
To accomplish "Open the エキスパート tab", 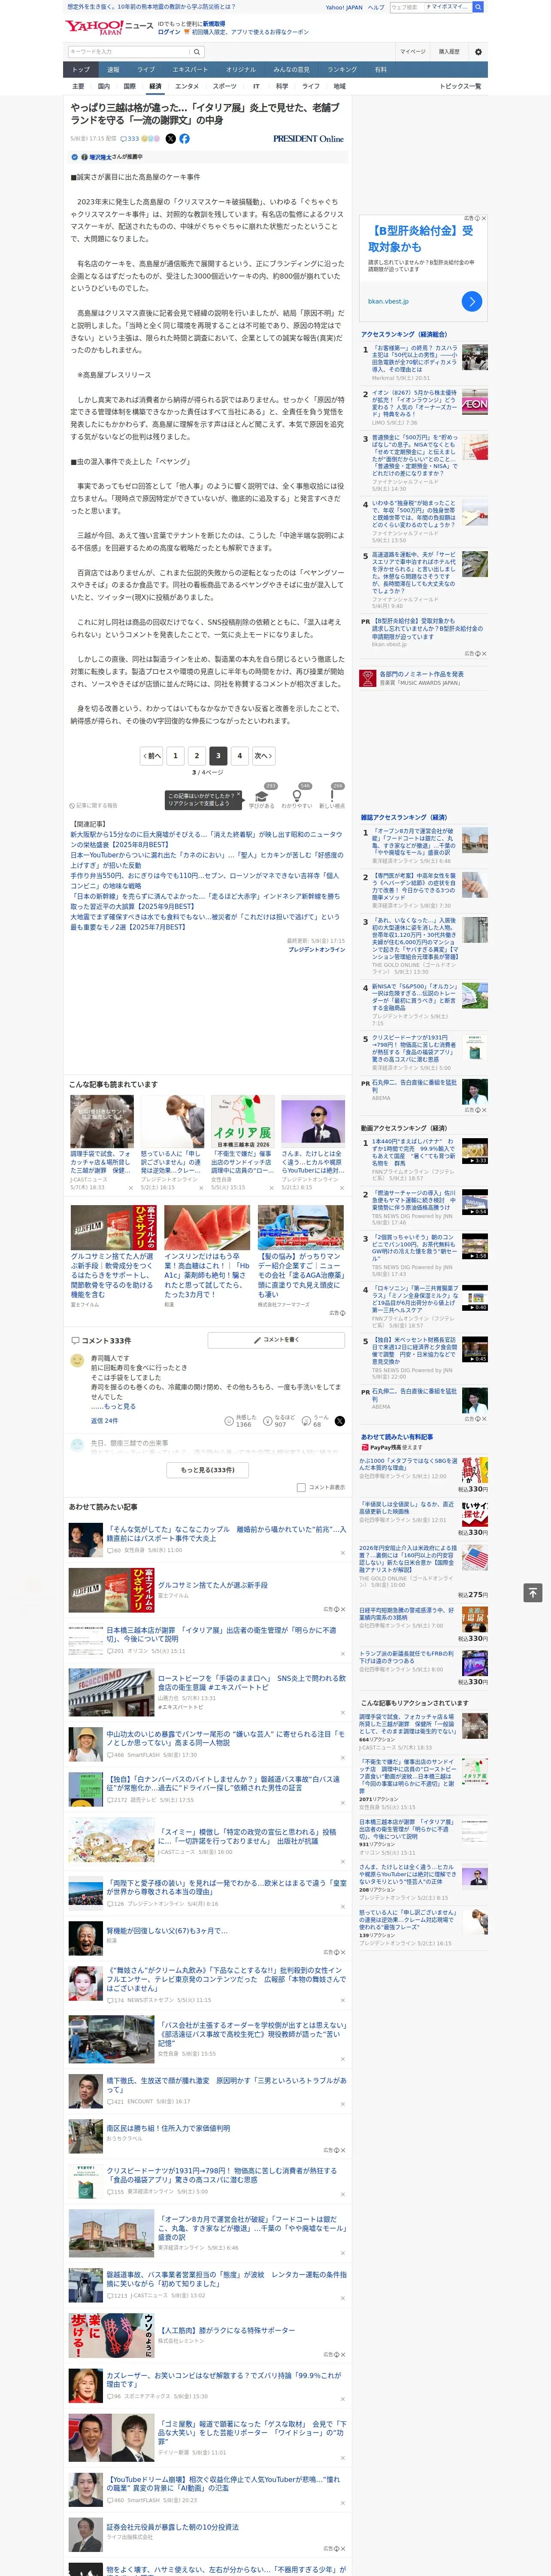I will [190, 70].
